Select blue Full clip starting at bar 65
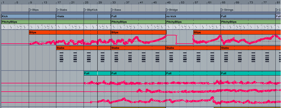The width and height of the screenshot is (281, 108). tap(248, 16)
